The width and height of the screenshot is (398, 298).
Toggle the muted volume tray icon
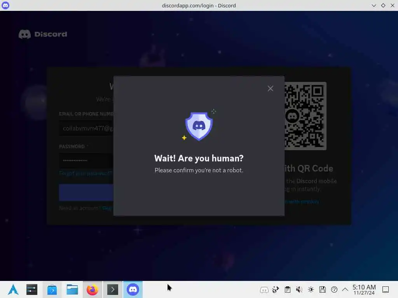point(299,289)
